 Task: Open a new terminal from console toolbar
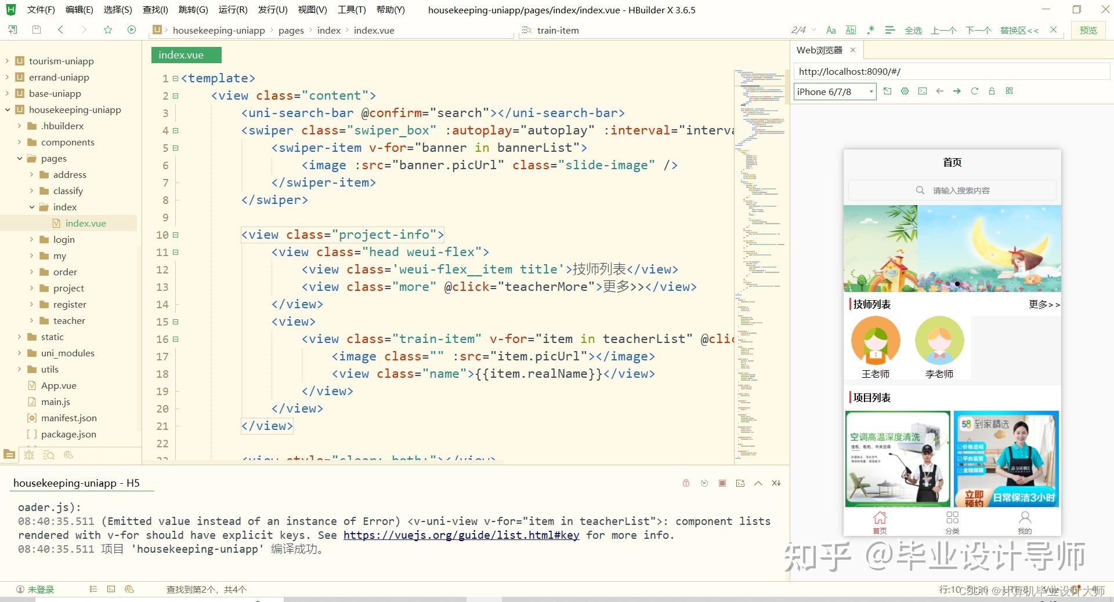tap(740, 483)
